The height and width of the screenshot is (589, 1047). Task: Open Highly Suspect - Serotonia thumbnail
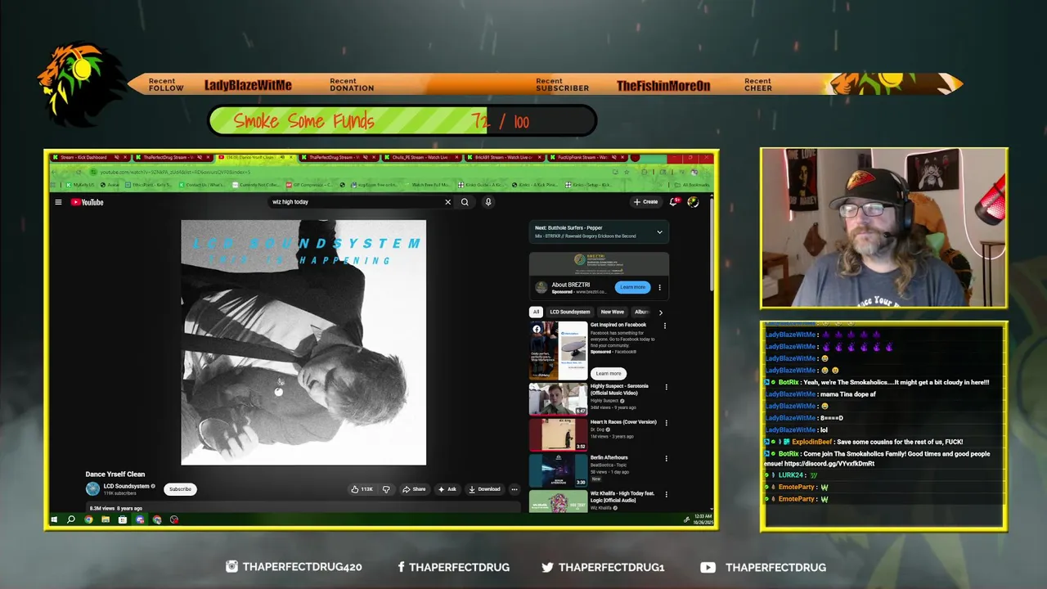point(559,399)
